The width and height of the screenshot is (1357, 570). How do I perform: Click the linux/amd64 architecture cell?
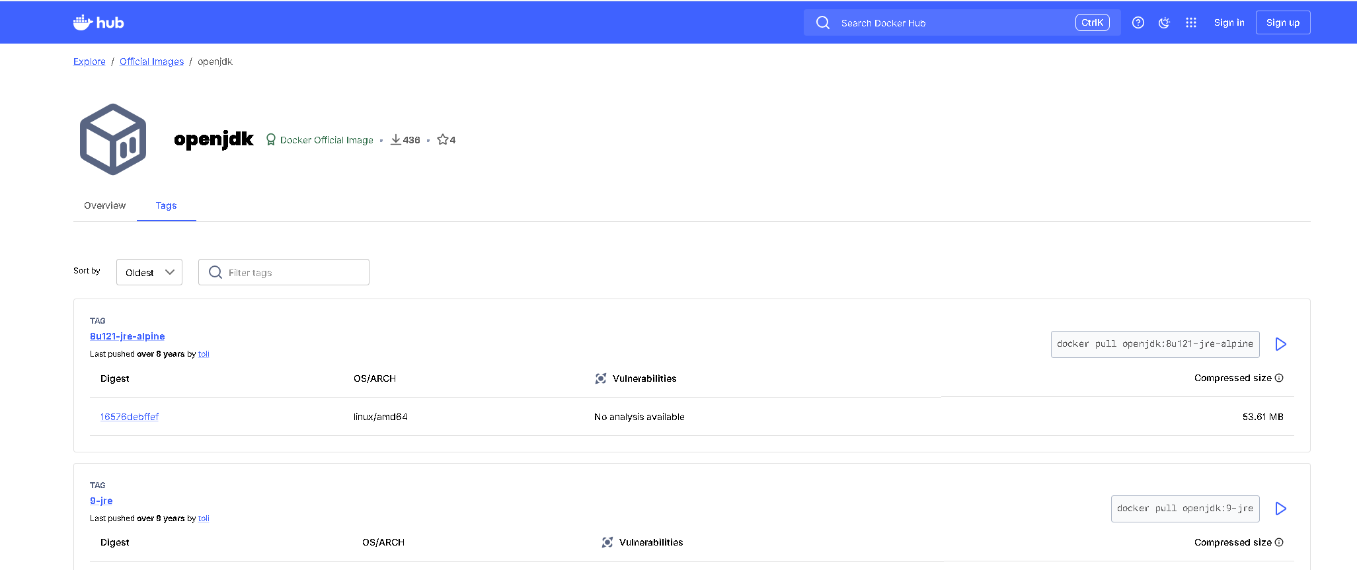pyautogui.click(x=381, y=417)
